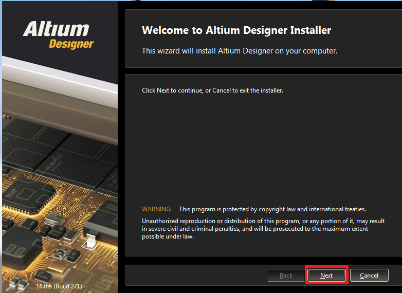The height and width of the screenshot is (293, 402).
Task: Click the greyed-out Back button
Action: click(x=286, y=276)
